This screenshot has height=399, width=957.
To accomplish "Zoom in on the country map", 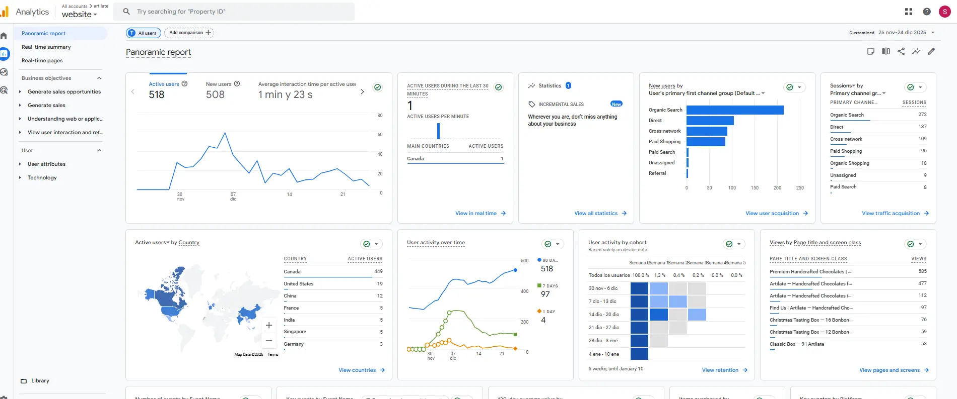I will click(269, 325).
